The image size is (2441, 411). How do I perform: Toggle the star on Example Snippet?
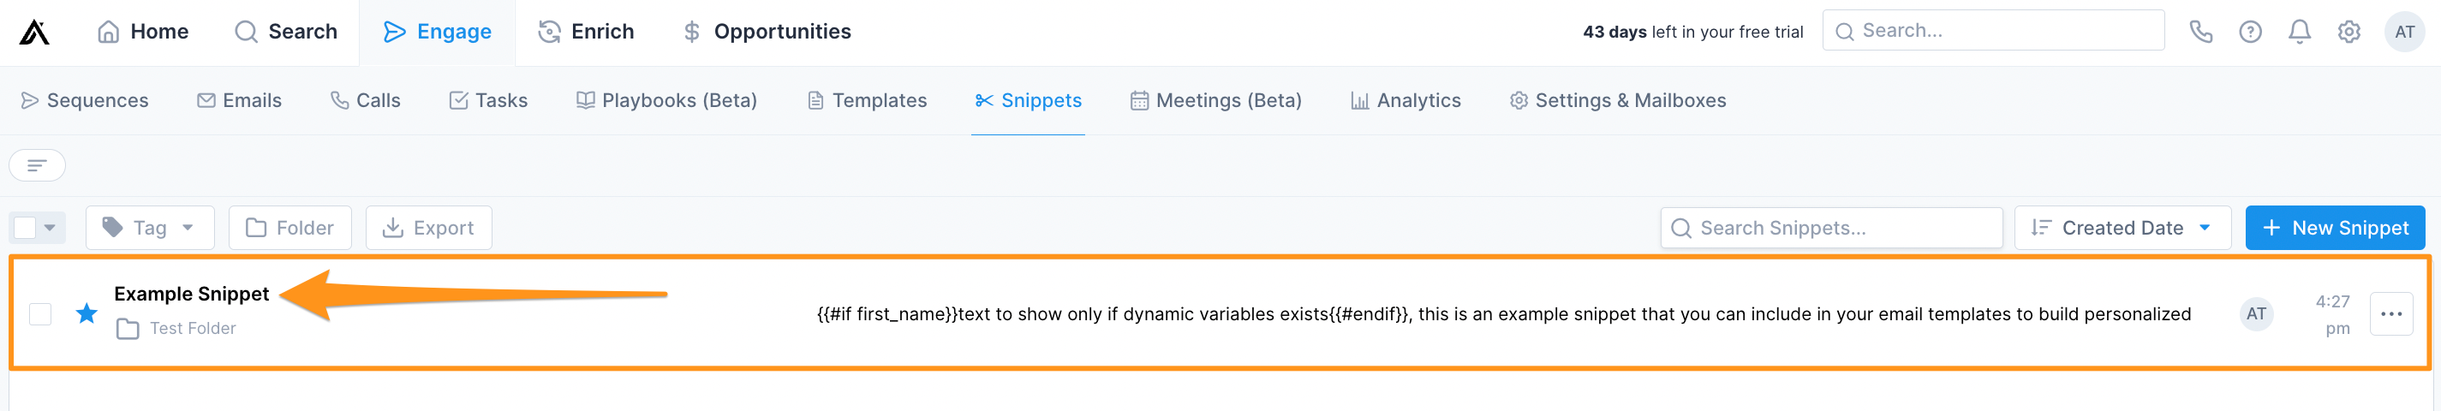point(87,313)
